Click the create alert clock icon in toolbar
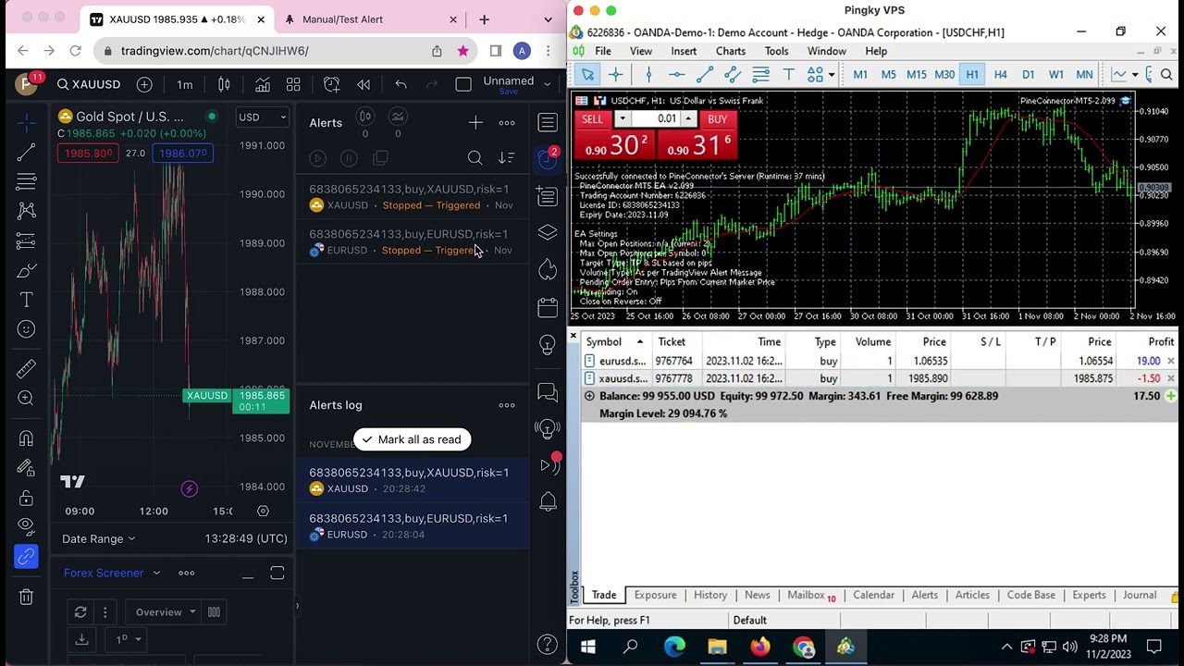 pyautogui.click(x=331, y=84)
